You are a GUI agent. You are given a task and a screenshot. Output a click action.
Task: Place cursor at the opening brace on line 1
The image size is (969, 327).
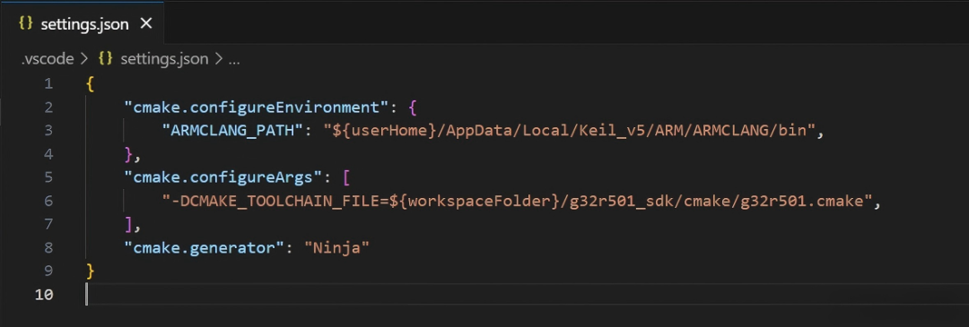click(91, 84)
